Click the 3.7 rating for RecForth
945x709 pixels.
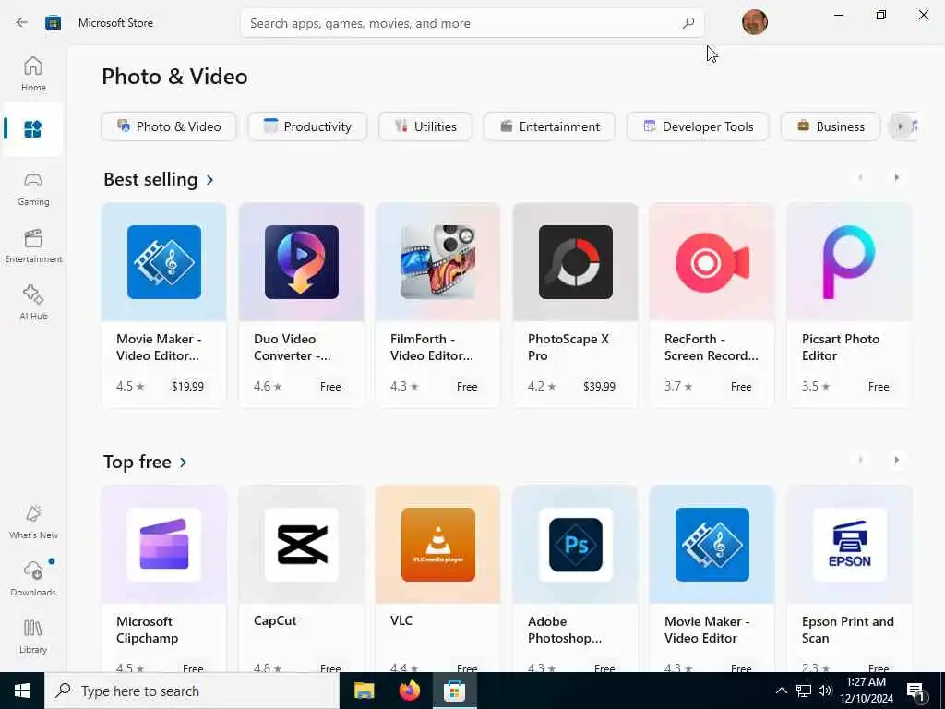click(678, 386)
